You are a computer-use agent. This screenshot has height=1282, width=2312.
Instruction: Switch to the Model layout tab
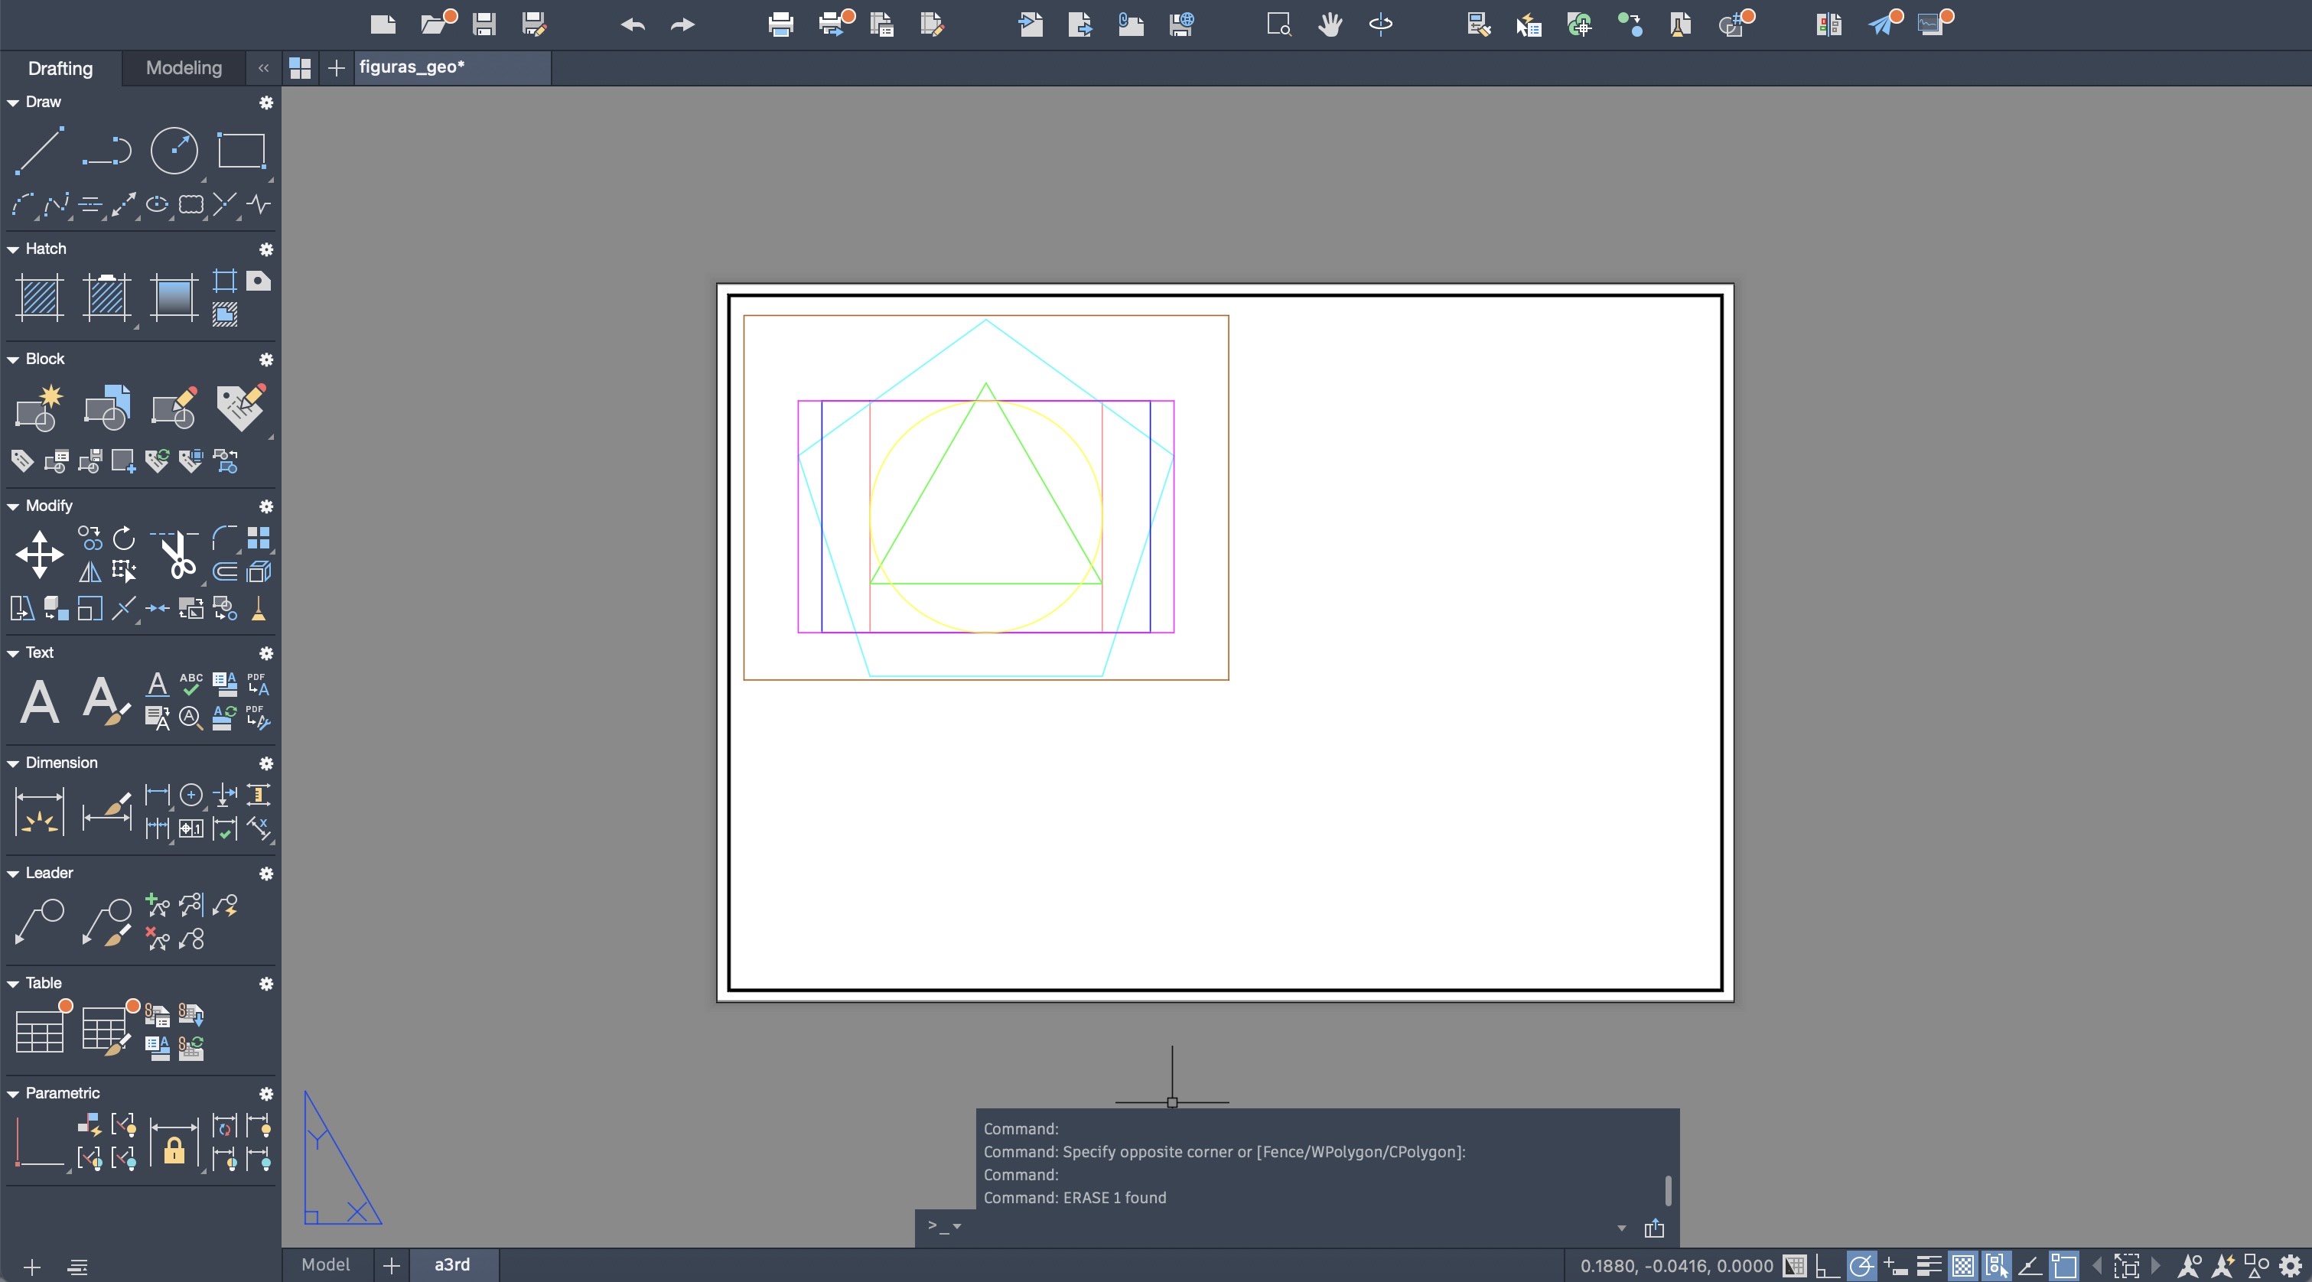tap(325, 1265)
